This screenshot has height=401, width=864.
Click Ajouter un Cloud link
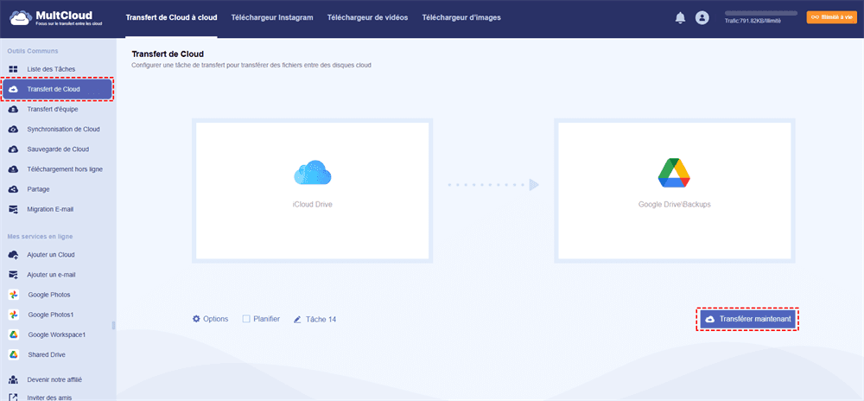pos(51,255)
